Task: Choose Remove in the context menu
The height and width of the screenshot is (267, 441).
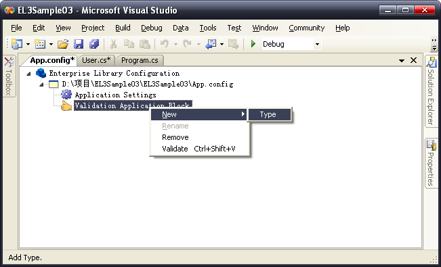Action: (200, 137)
